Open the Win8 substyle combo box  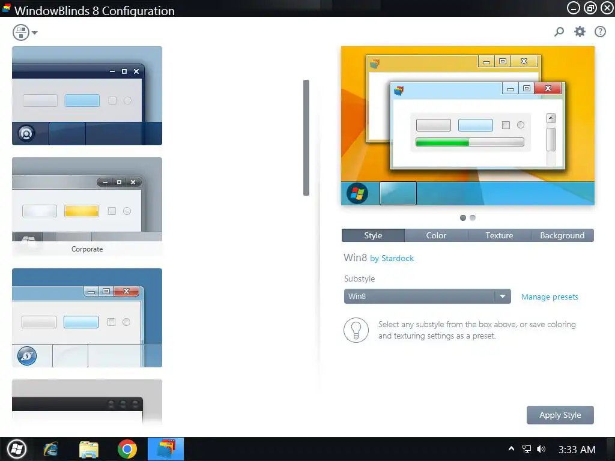[x=427, y=297]
